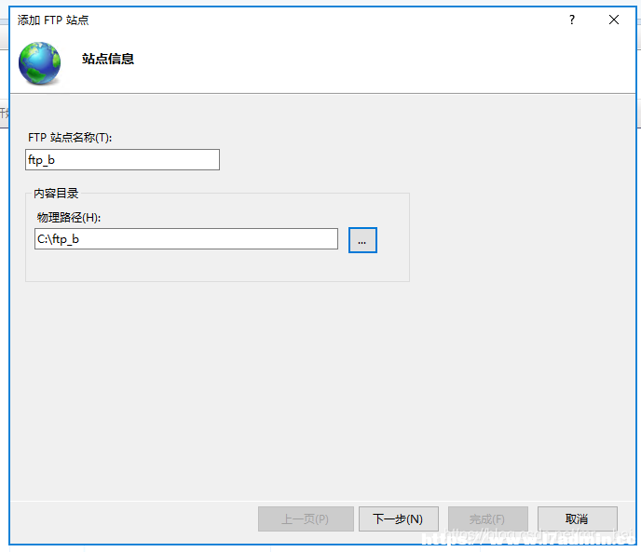Go to next step with 下一步(N)
This screenshot has height=552, width=641.
[398, 518]
